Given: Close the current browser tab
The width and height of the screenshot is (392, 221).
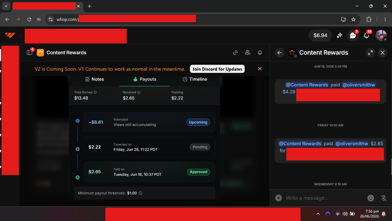Looking at the screenshot, I should (78, 6).
